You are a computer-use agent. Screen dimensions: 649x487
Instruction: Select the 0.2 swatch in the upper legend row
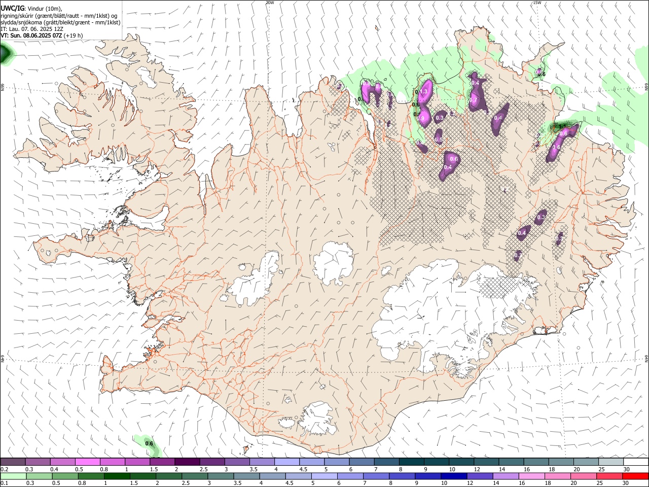pyautogui.click(x=13, y=462)
